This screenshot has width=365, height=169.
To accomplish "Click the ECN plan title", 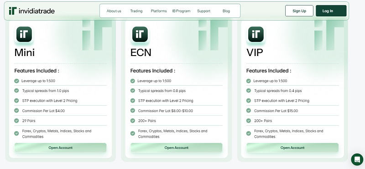I will (141, 52).
